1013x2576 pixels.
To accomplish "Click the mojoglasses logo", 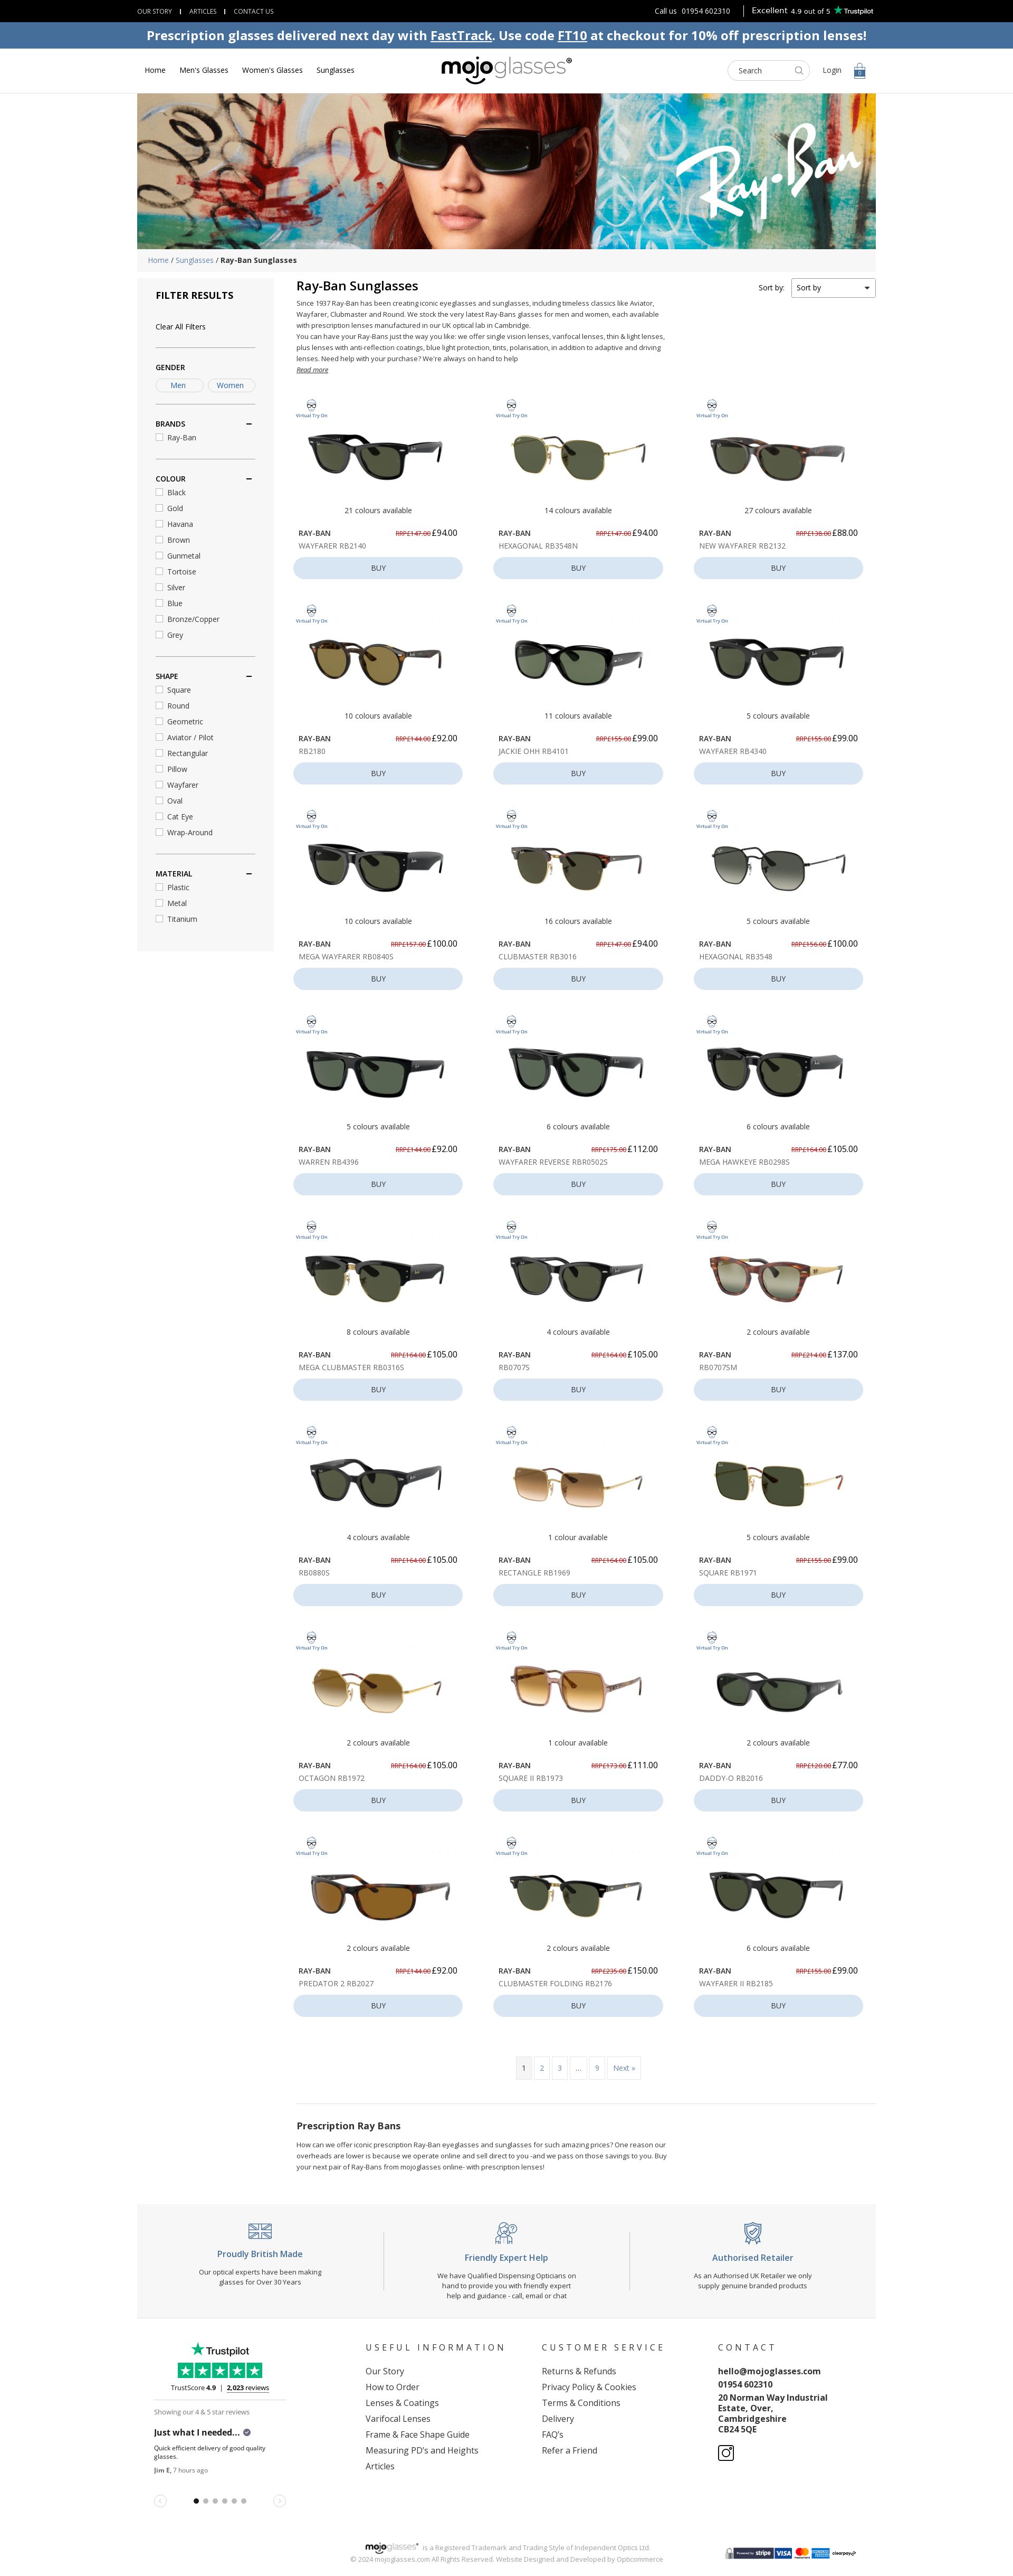I will 506,69.
